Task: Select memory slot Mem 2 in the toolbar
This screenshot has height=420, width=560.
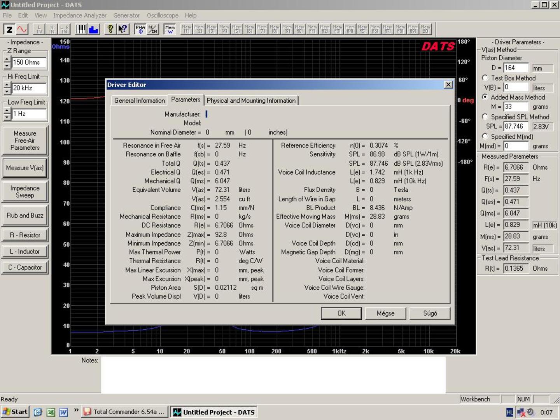Action: click(199, 30)
